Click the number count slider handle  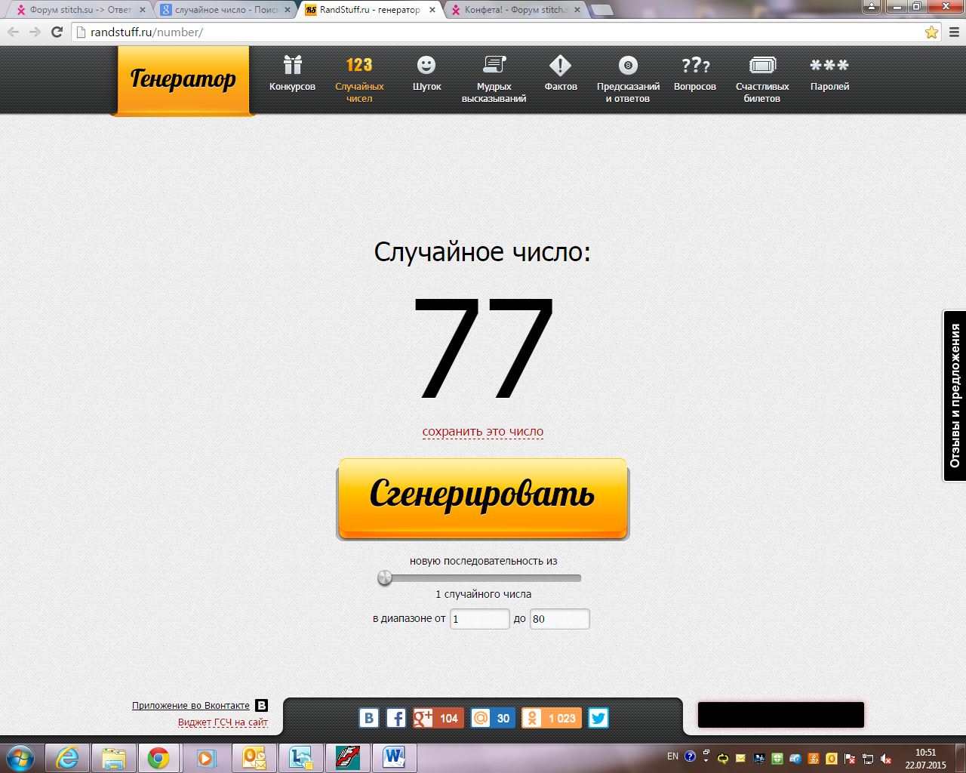point(385,578)
